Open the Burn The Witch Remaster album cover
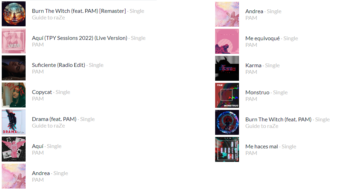Screen dimensions: 349x191 [x=13, y=14]
